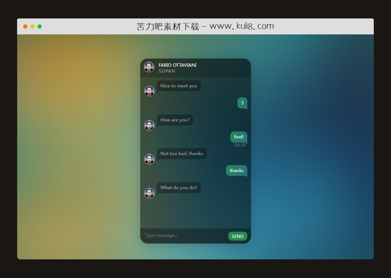
Task: Open the FABIO OTTAVIANI contact name
Action: (177, 65)
